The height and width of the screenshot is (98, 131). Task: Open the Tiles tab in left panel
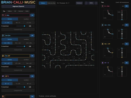4,11
